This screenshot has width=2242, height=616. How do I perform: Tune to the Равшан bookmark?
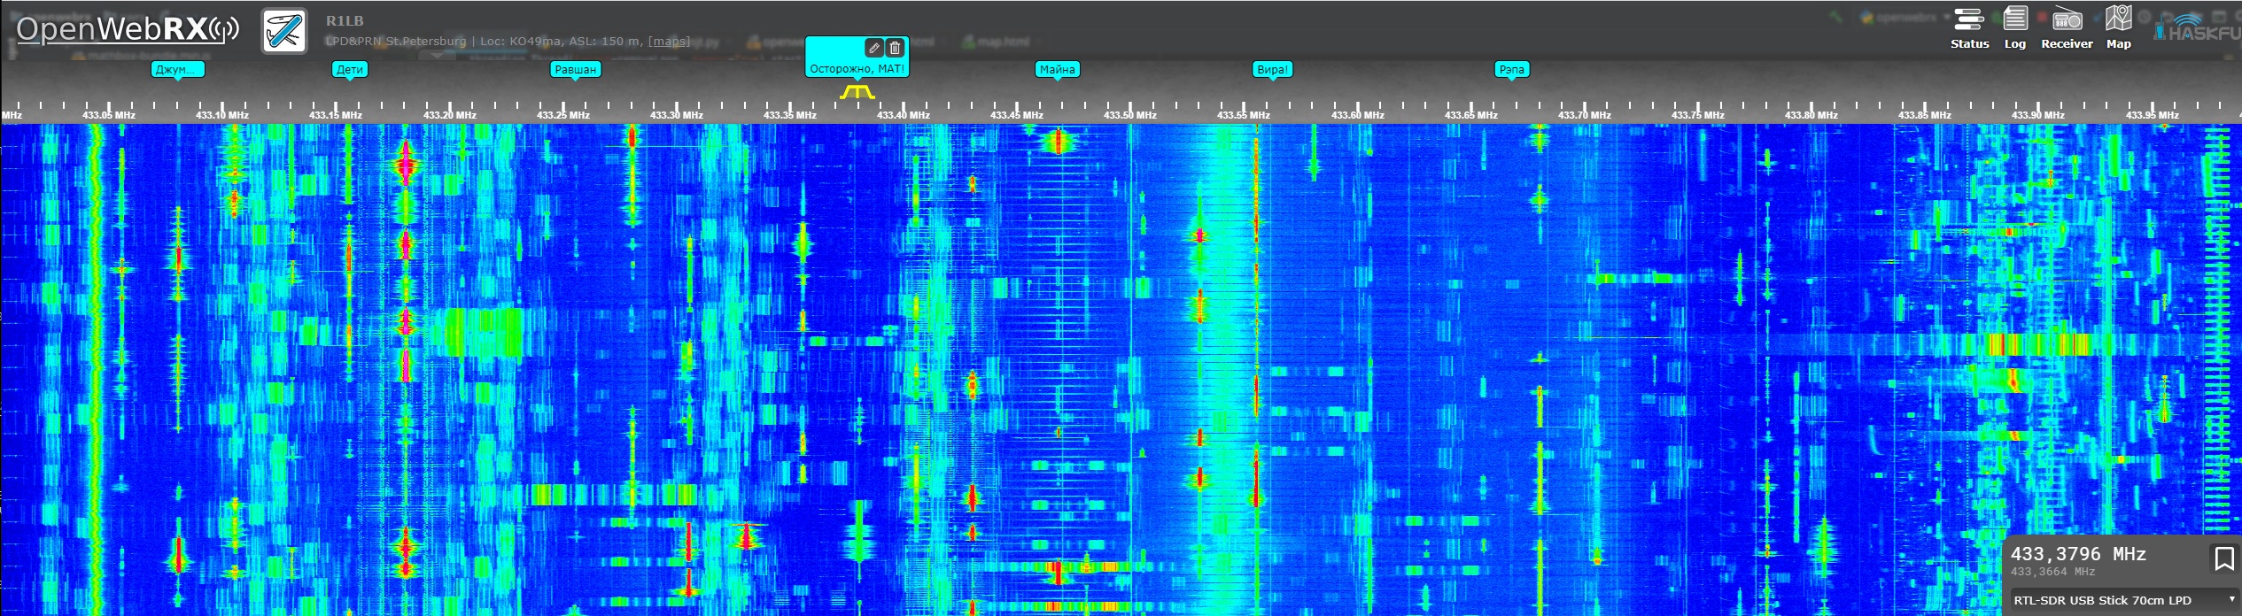click(x=575, y=69)
